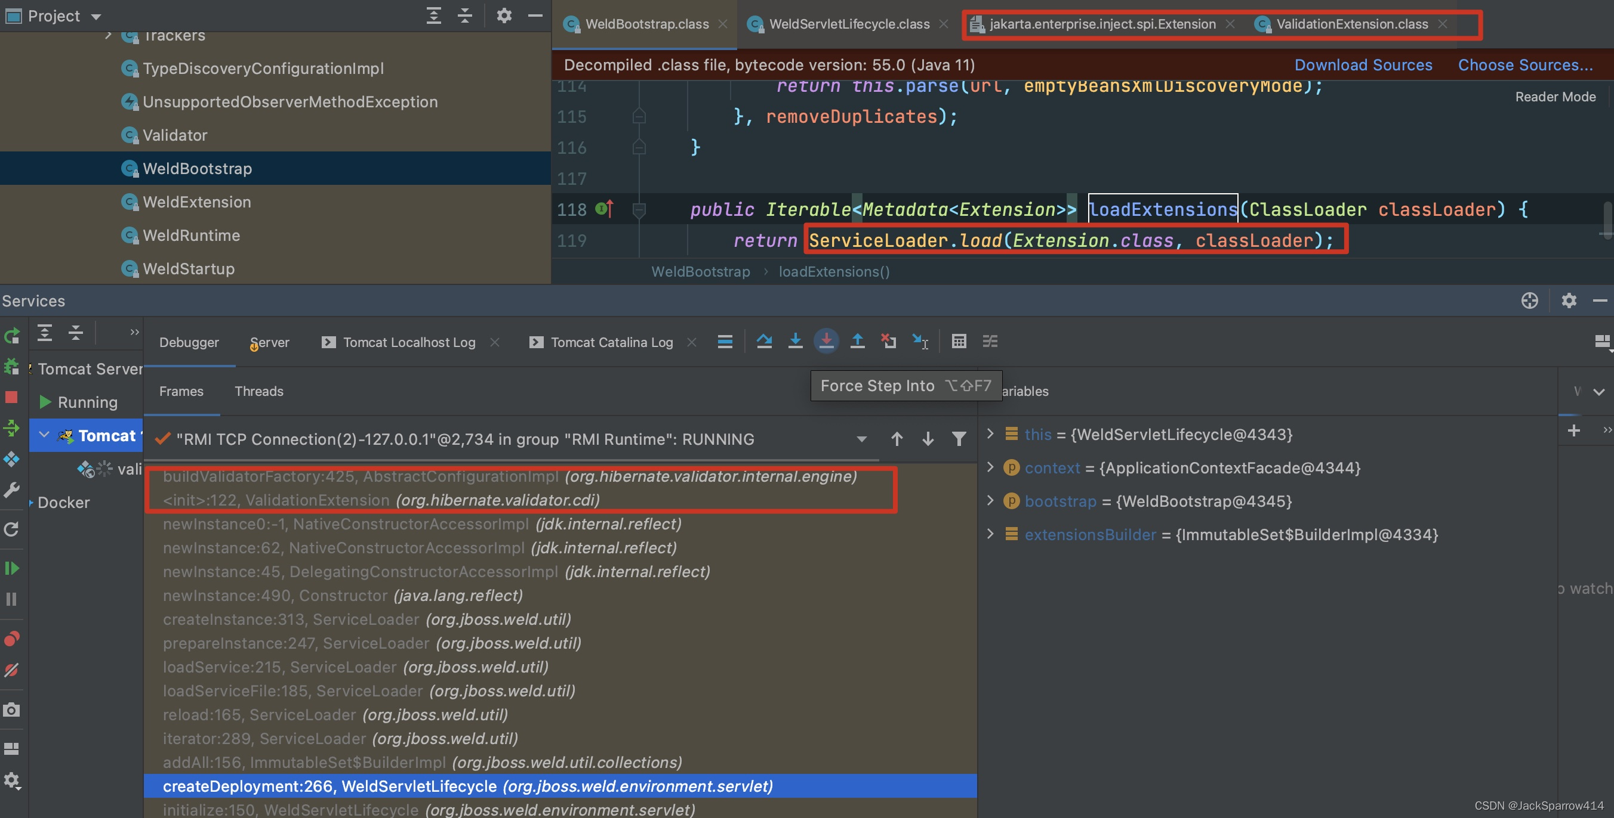Click the Deploy All green arrows icon
This screenshot has width=1614, height=818.
tap(12, 428)
